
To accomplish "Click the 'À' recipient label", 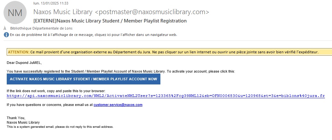I will [5, 28].
